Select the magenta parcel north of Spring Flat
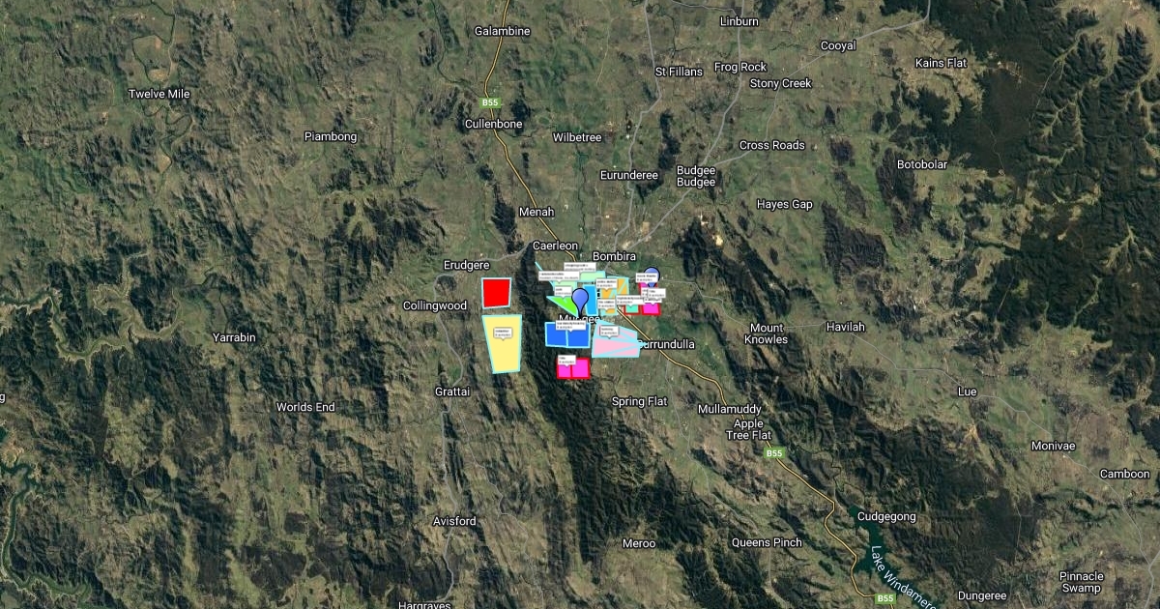Screen dimensions: 1160x609 click(x=573, y=369)
